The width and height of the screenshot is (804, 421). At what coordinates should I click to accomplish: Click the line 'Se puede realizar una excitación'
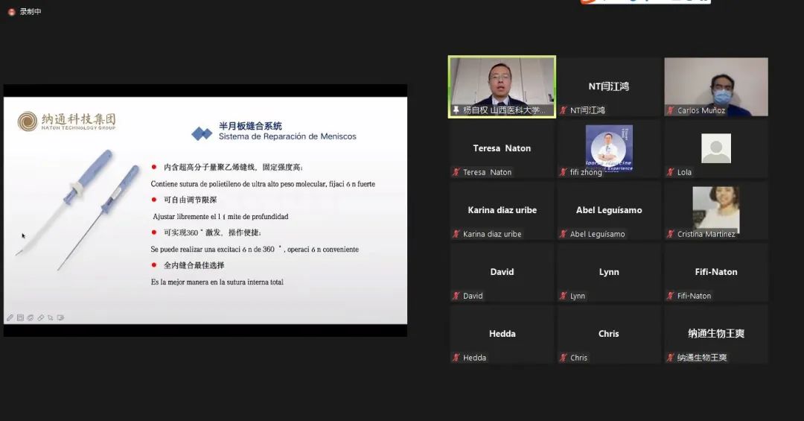click(255, 249)
